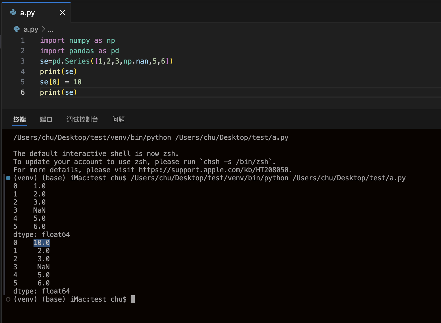Close the a.py editor tab
441x323 pixels.
[x=62, y=12]
